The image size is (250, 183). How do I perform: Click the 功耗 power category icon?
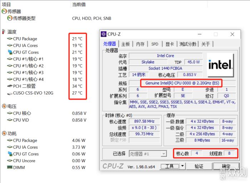coord(4,133)
